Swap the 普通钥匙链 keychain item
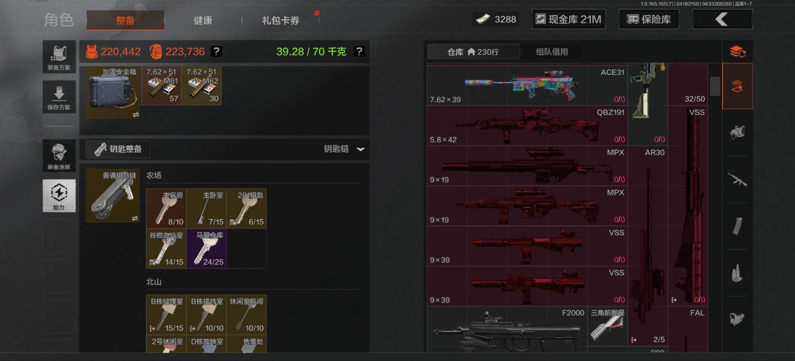795x361 pixels. [x=135, y=218]
